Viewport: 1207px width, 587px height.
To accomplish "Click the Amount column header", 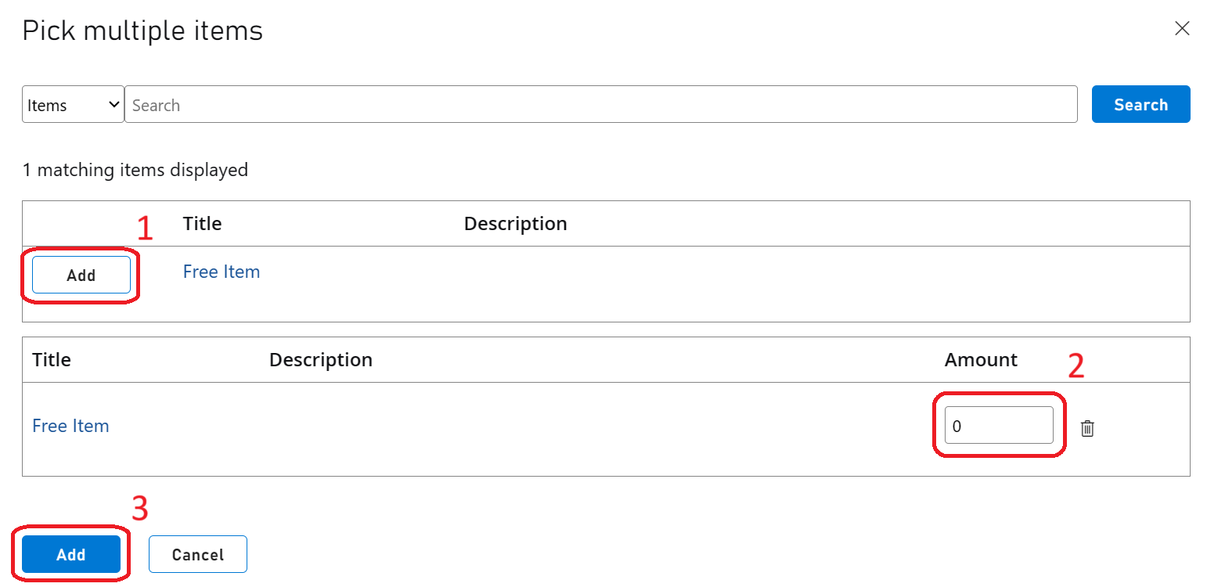I will [980, 359].
